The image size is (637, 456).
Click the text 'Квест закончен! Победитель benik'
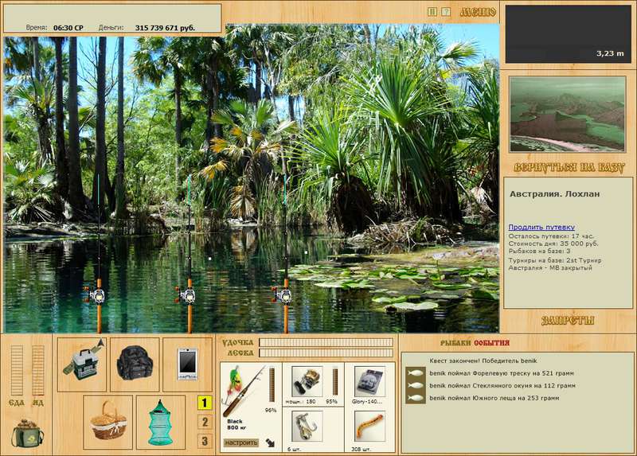point(483,361)
